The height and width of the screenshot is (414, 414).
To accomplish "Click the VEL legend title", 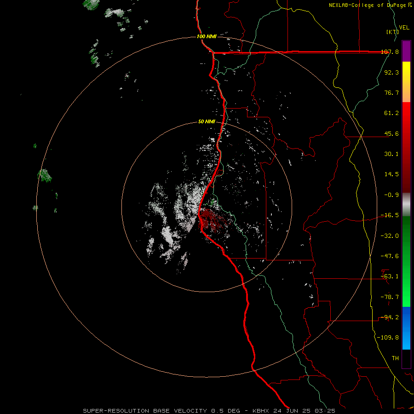I will (404, 28).
